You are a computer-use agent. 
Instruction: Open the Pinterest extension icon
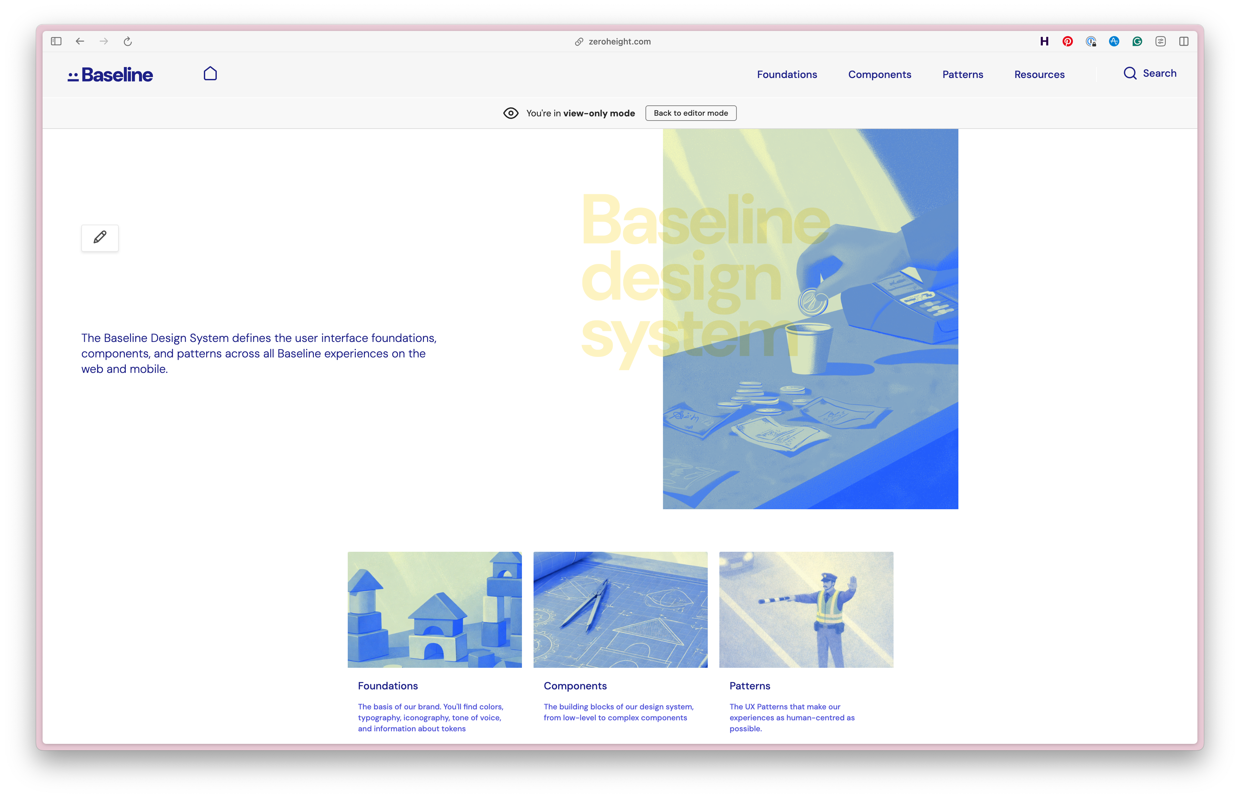(x=1067, y=42)
